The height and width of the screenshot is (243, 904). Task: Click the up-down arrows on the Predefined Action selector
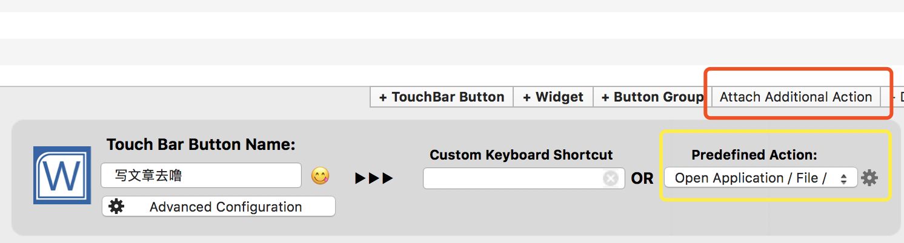coord(843,178)
